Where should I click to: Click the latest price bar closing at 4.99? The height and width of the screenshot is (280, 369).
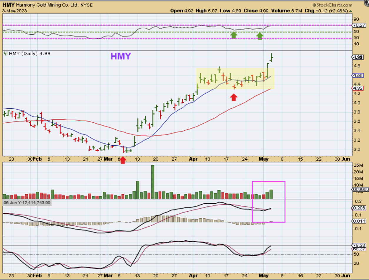pos(271,57)
